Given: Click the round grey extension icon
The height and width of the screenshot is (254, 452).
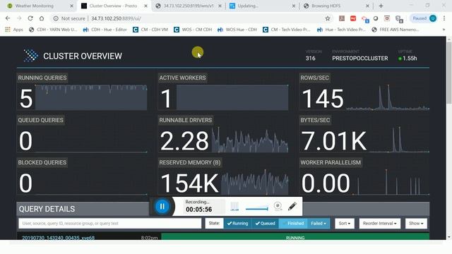Looking at the screenshot, I should click(x=376, y=18).
